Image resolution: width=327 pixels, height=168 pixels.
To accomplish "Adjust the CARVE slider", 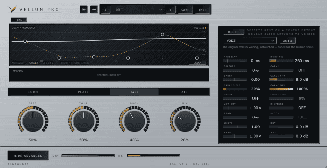I will (281, 70).
